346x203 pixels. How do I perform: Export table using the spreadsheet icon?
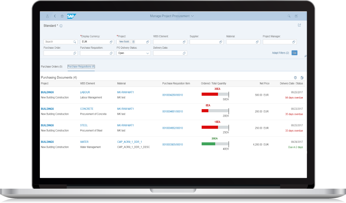click(302, 78)
